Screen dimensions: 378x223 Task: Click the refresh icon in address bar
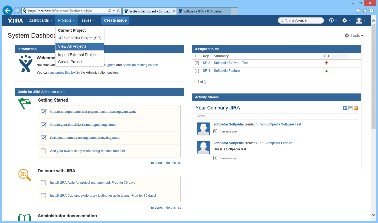click(118, 11)
